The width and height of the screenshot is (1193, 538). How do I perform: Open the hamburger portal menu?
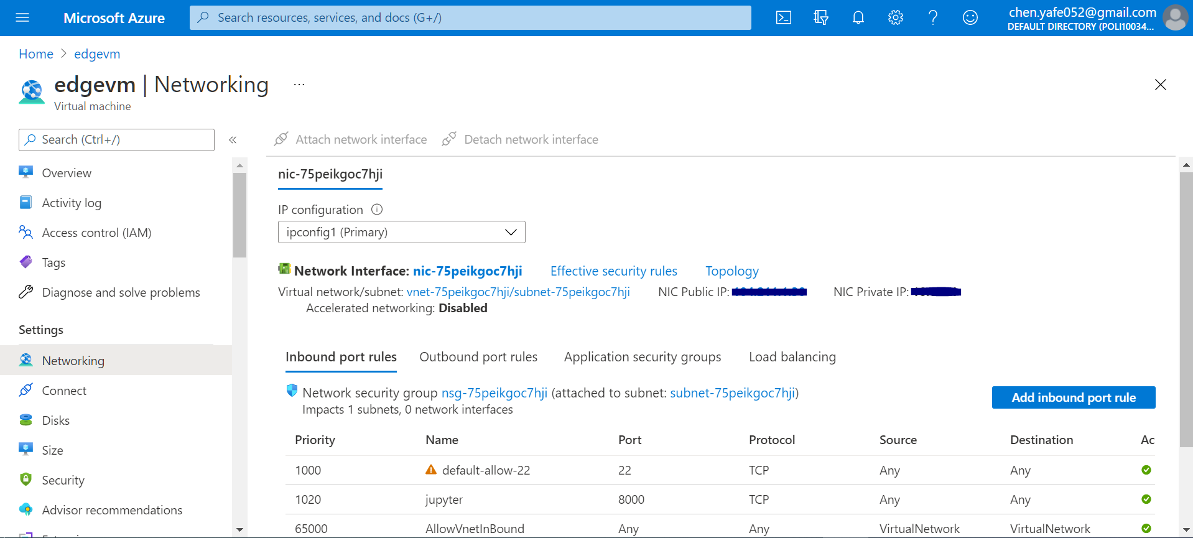(22, 17)
